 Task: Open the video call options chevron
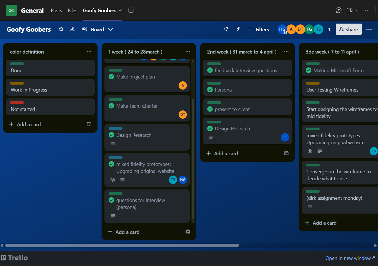[x=358, y=10]
